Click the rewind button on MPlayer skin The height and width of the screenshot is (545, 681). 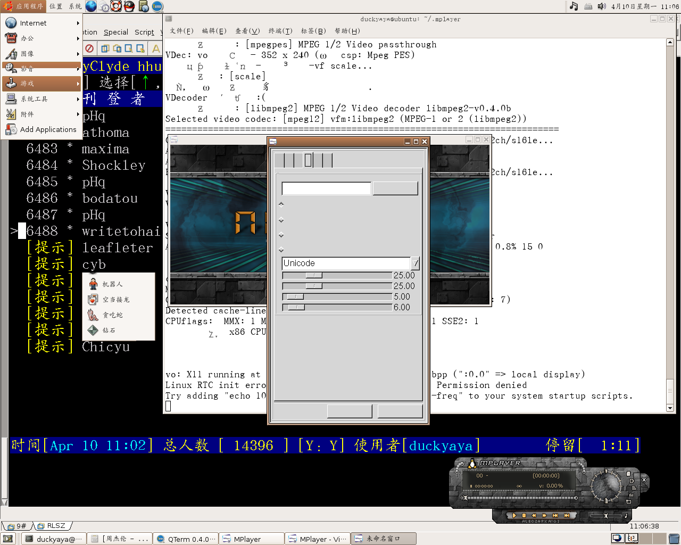534,515
